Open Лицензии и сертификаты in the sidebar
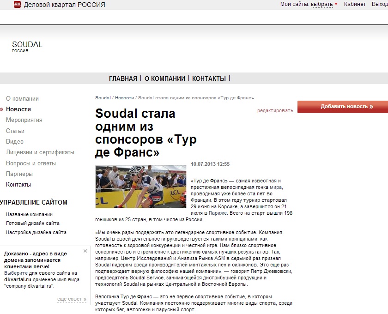Screen dimensions: 388x314 click(40, 152)
